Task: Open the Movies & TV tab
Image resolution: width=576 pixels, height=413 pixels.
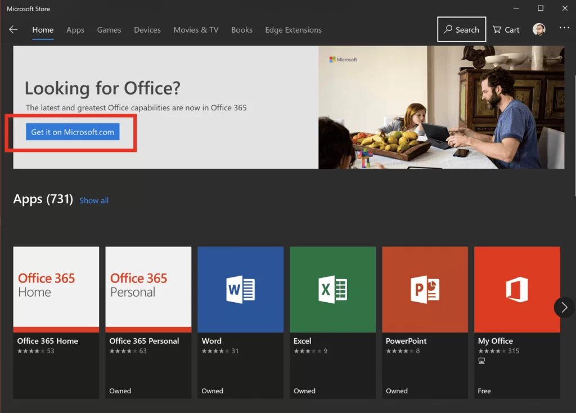Action: 196,30
